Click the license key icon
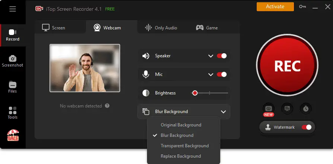333x164 pixels. (302, 7)
